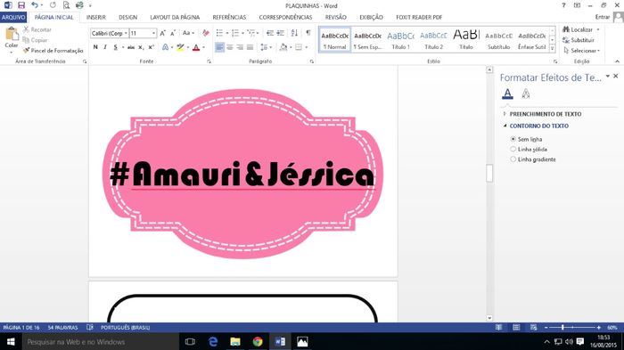Image resolution: width=624 pixels, height=350 pixels.
Task: Expand the styles gallery more arrow
Action: click(x=553, y=48)
